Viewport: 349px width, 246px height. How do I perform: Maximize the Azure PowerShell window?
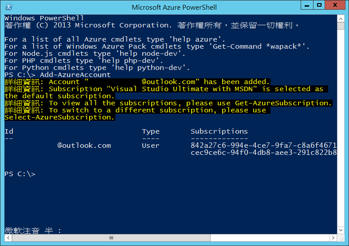click(x=319, y=6)
